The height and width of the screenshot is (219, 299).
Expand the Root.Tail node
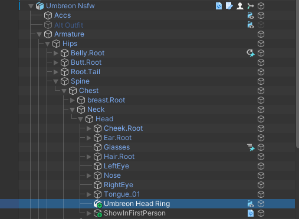[x=56, y=72]
